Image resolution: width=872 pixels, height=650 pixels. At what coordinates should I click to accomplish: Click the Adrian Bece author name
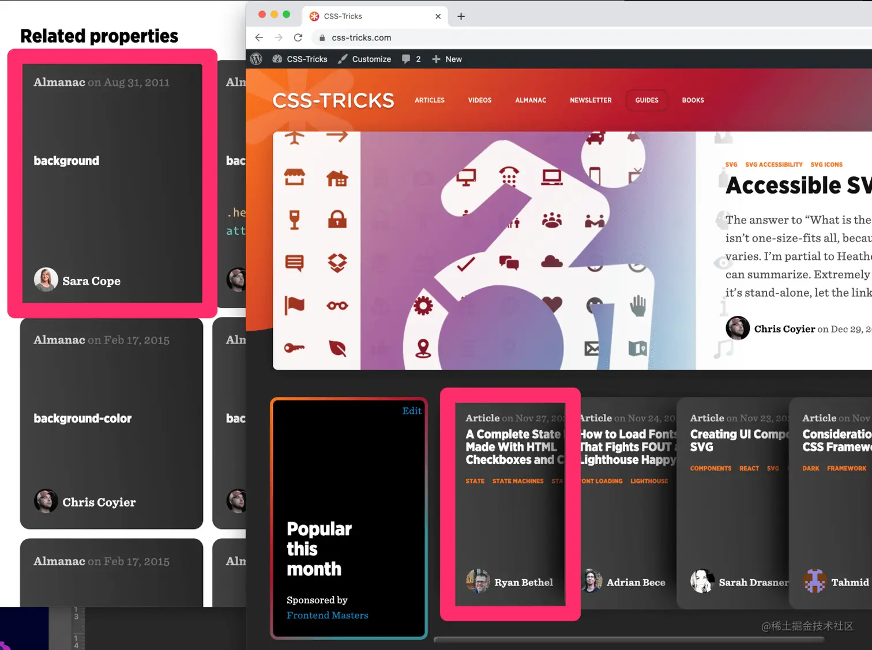coord(636,583)
